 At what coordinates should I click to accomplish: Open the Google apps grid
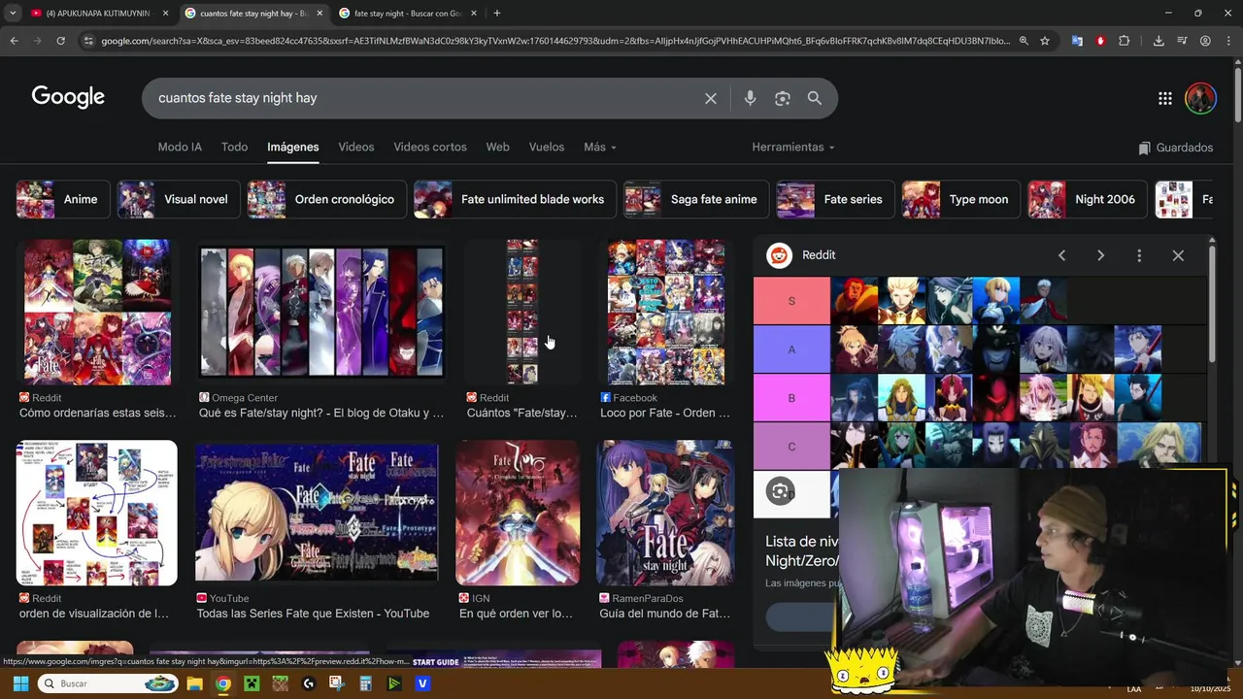(1165, 98)
